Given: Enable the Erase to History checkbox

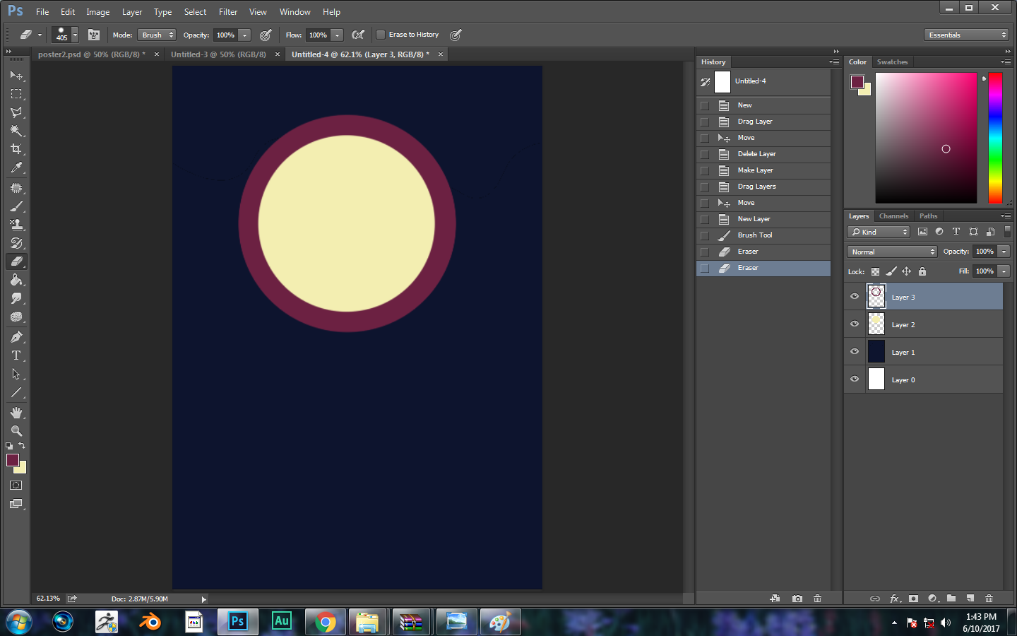Looking at the screenshot, I should [381, 35].
